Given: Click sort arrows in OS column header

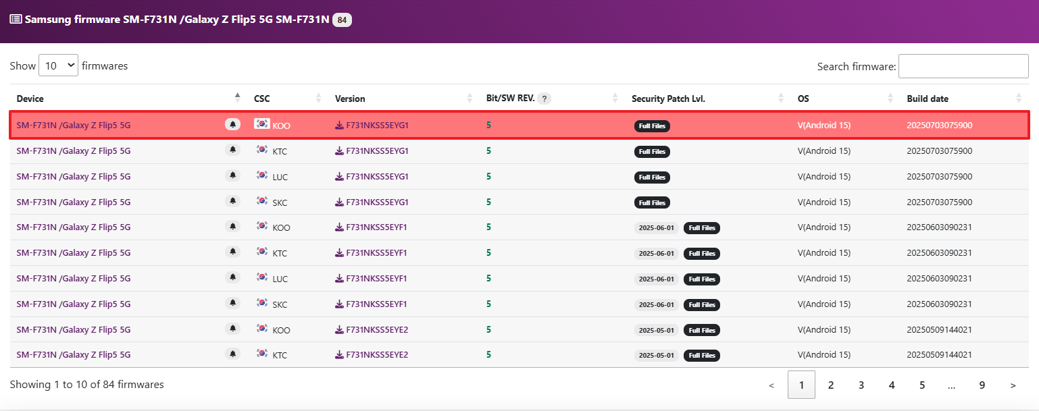Looking at the screenshot, I should tap(891, 99).
